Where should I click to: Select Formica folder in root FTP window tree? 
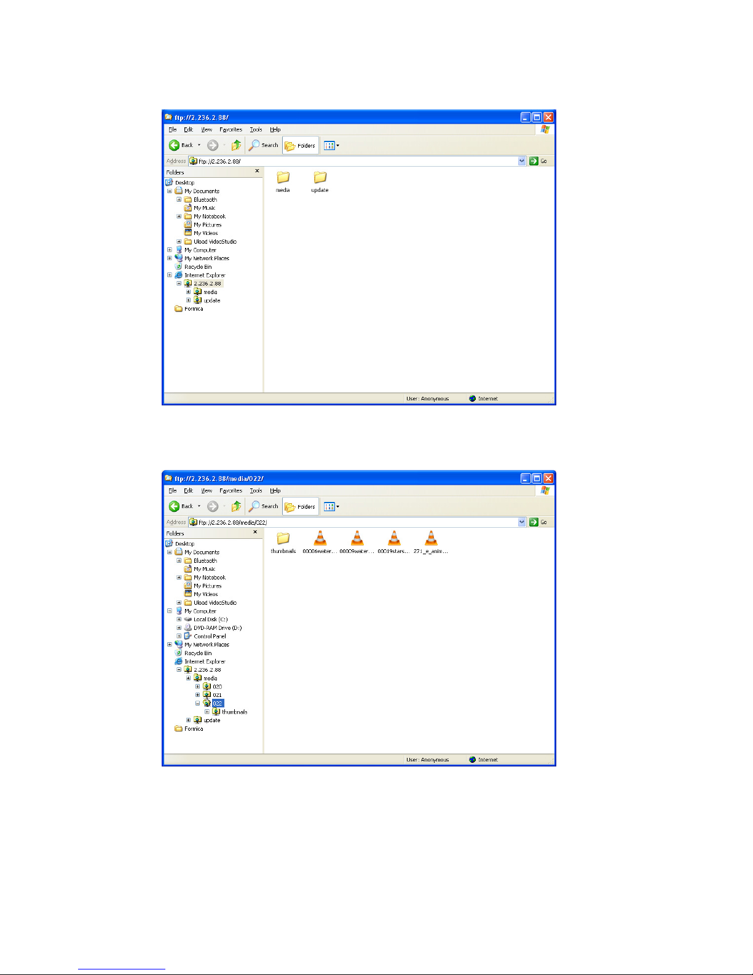pos(194,309)
